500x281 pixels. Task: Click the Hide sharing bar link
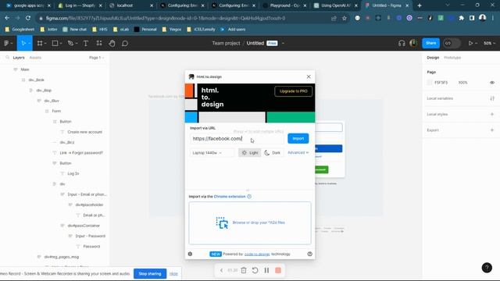click(173, 274)
